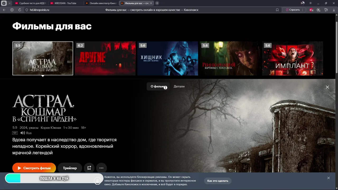Click the tab counter showing 4
The height and width of the screenshot is (190, 338).
pyautogui.click(x=4, y=3)
